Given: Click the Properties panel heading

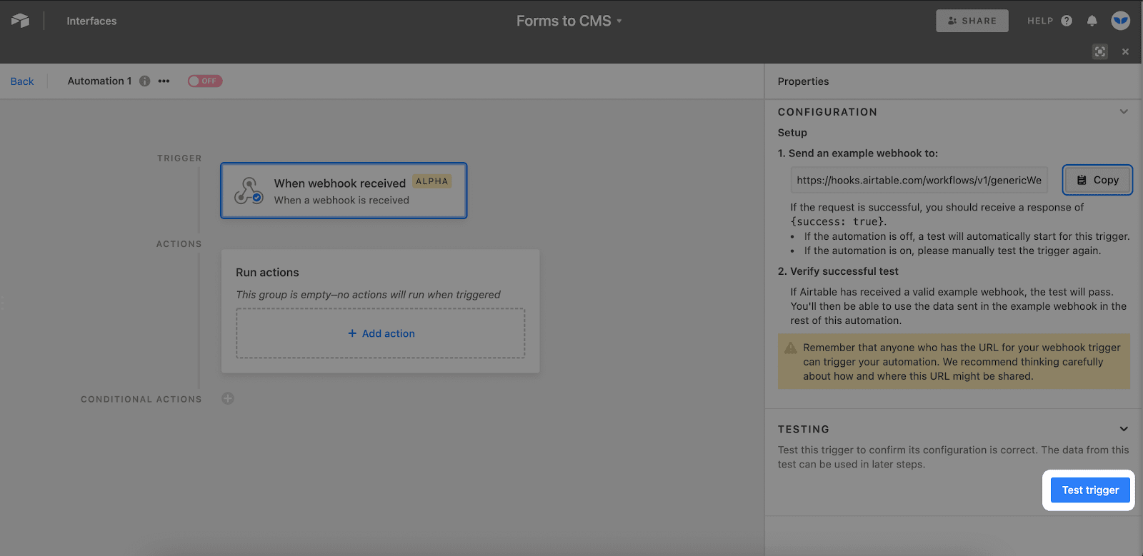Looking at the screenshot, I should (803, 81).
